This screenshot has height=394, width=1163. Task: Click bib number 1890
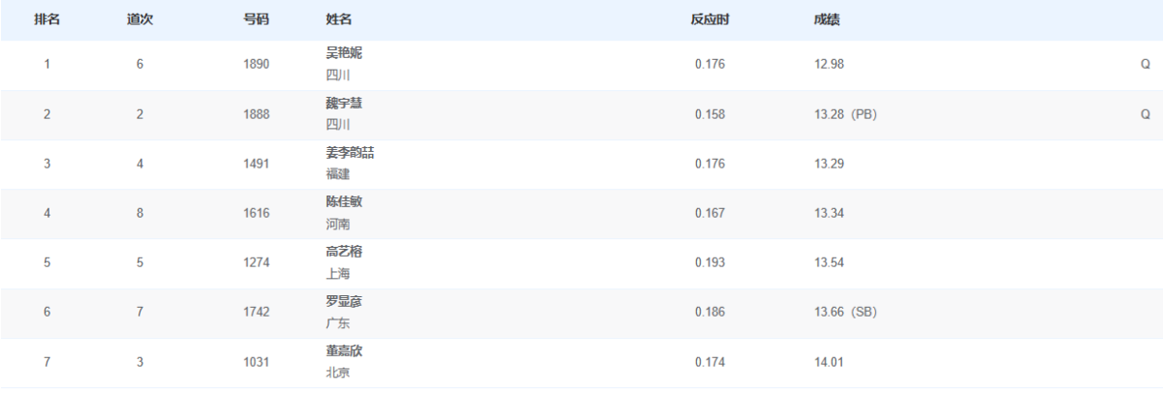coord(256,65)
